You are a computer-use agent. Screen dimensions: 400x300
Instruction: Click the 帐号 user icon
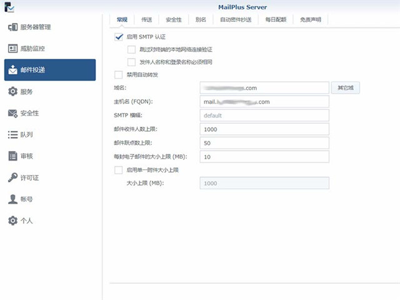[x=12, y=199]
